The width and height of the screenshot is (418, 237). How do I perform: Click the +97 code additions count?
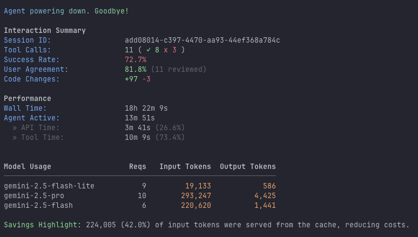(x=131, y=79)
